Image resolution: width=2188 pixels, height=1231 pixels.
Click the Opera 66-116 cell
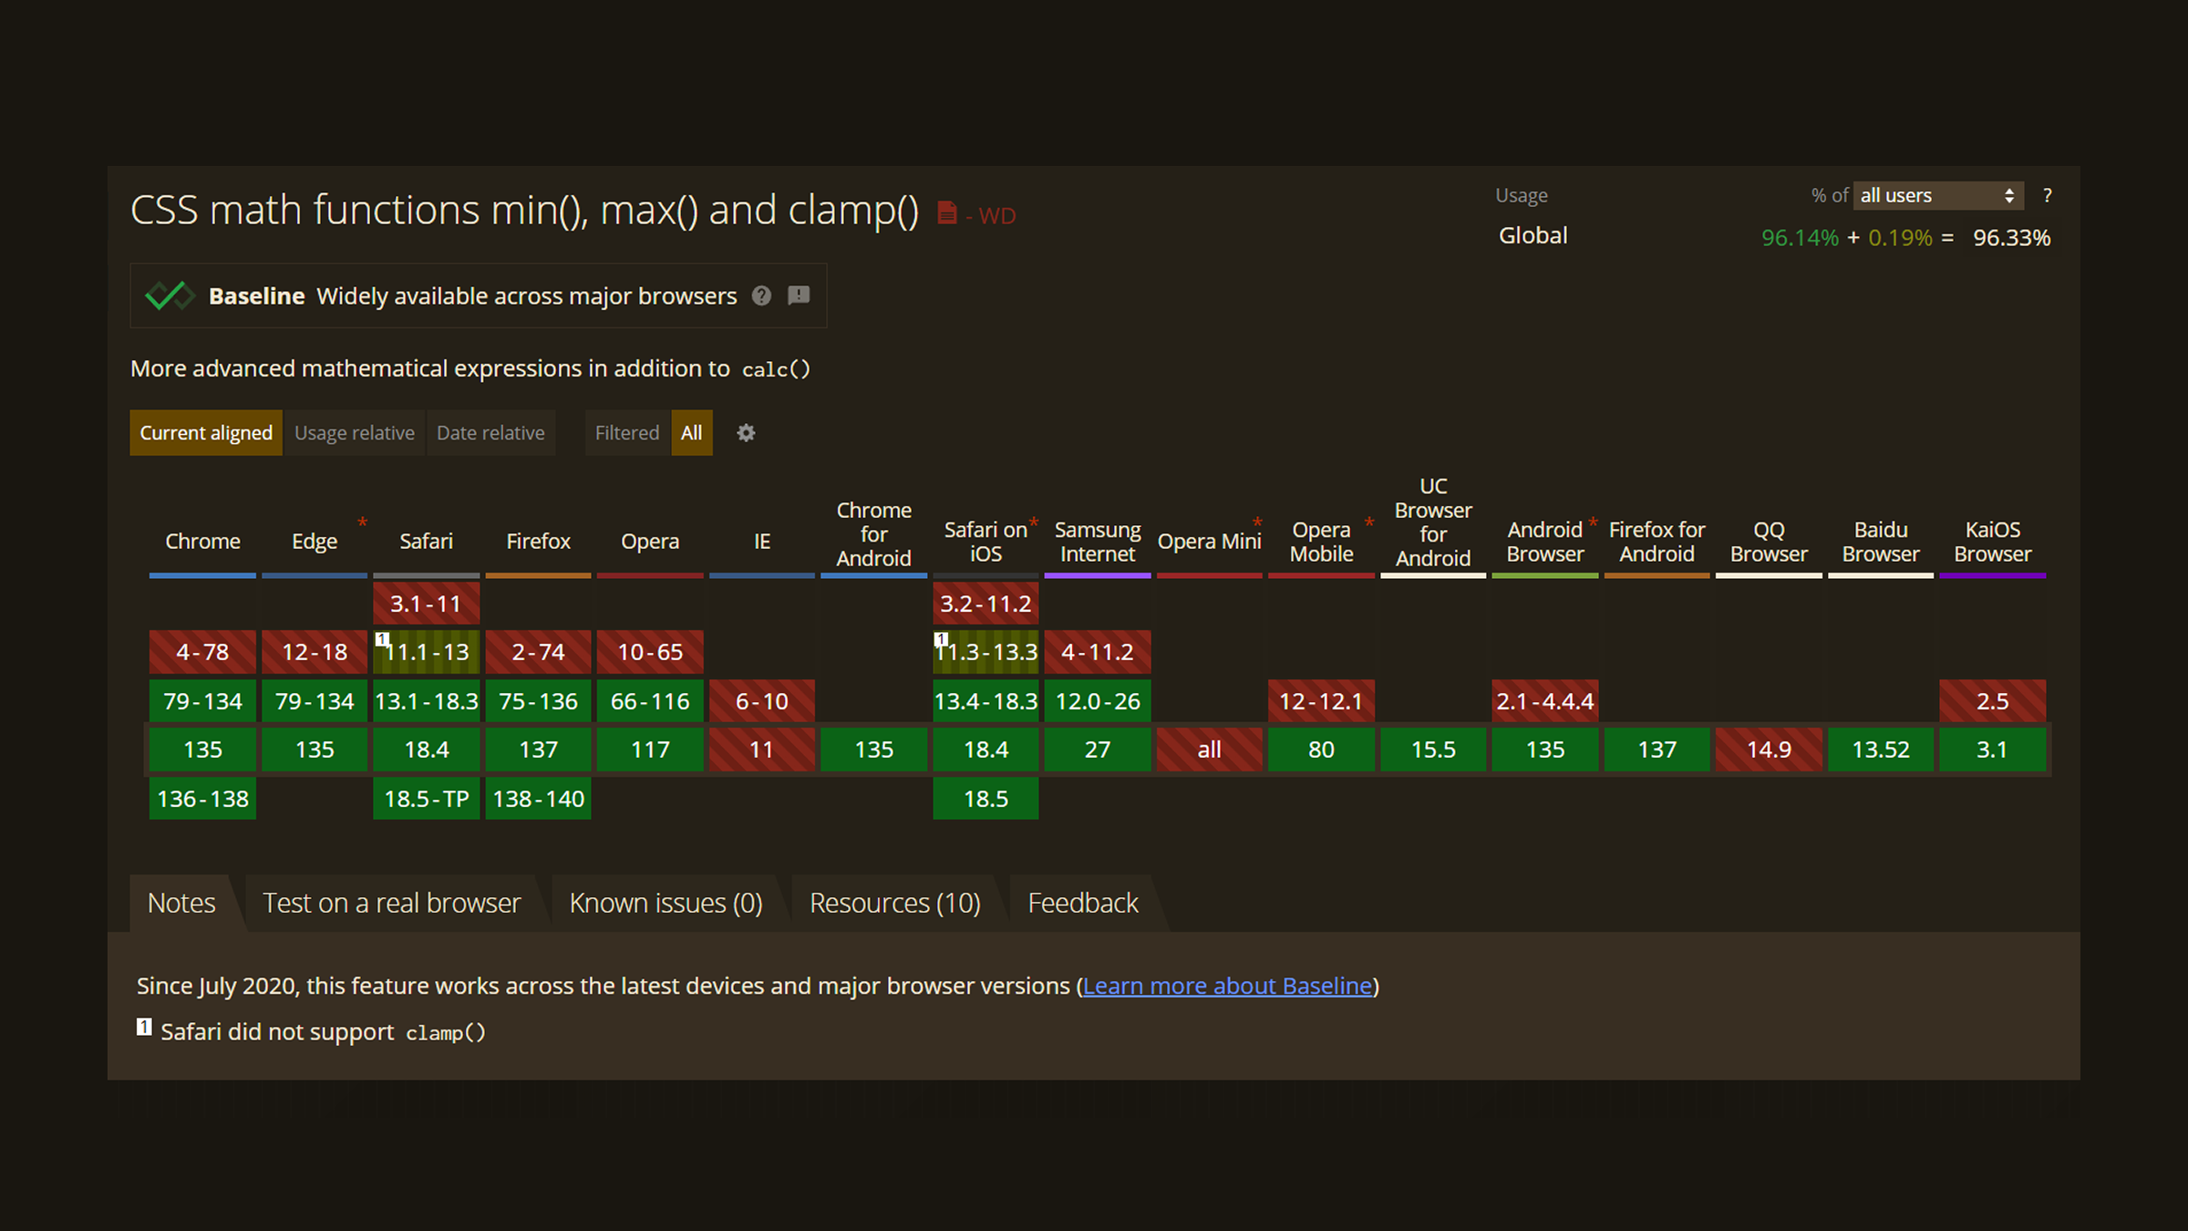click(x=650, y=701)
